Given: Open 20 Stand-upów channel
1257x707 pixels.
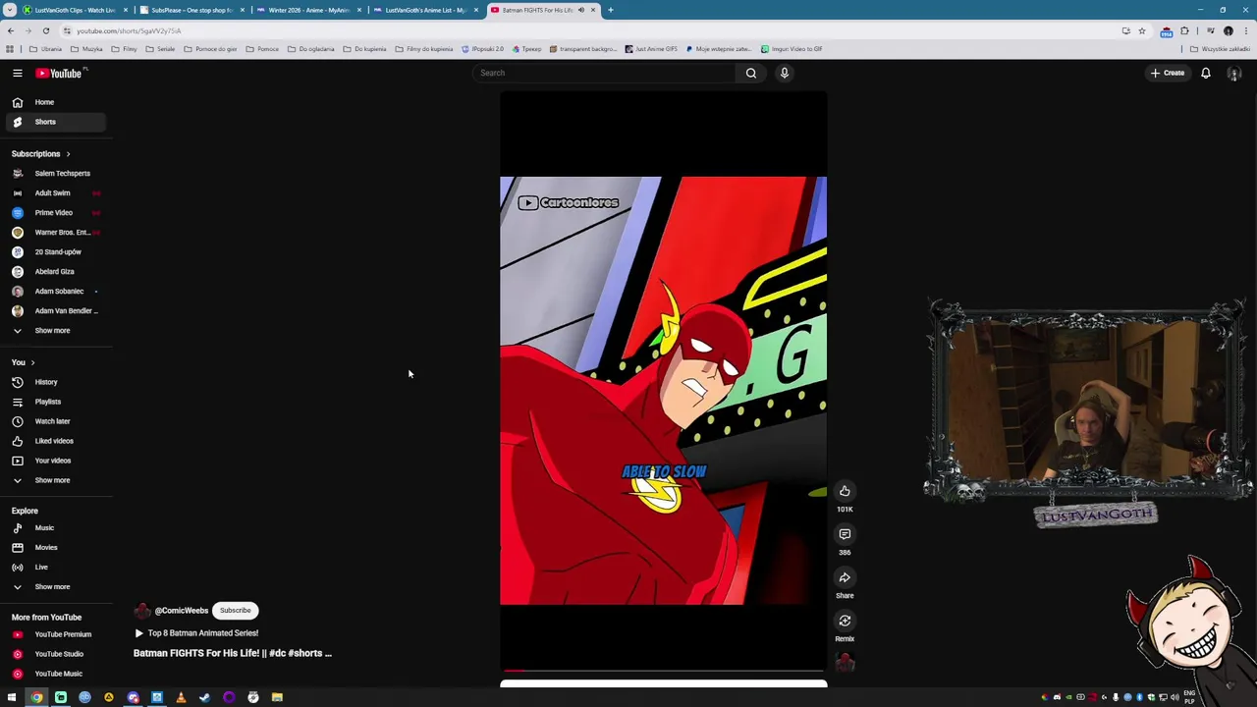Looking at the screenshot, I should click(55, 252).
